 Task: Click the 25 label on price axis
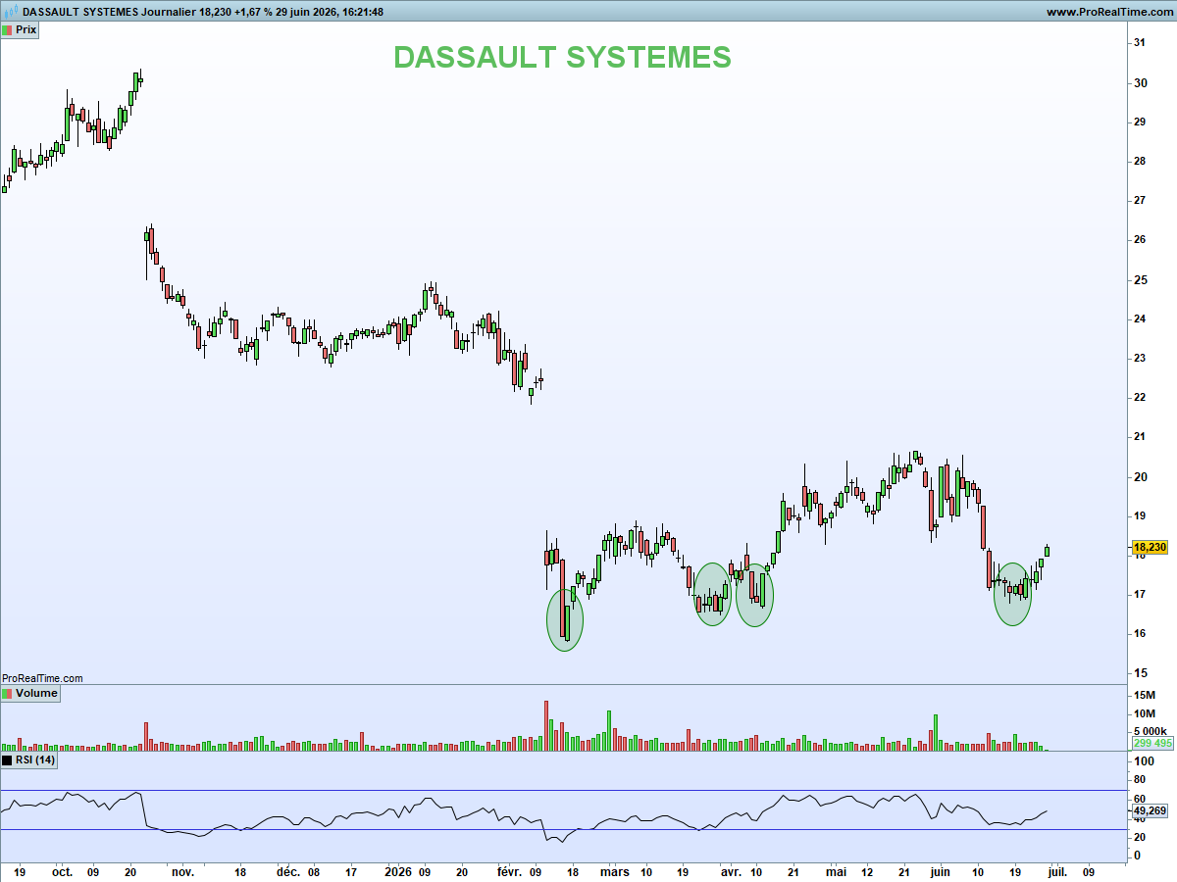point(1141,279)
